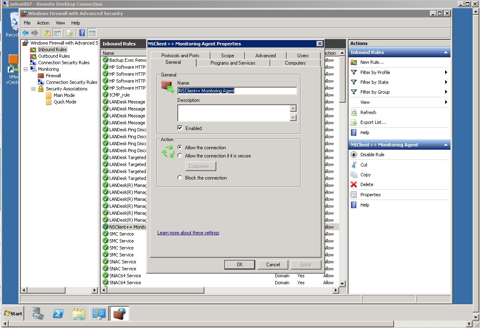
Task: Click the Up One Level toolbar icon
Action: 48,33
